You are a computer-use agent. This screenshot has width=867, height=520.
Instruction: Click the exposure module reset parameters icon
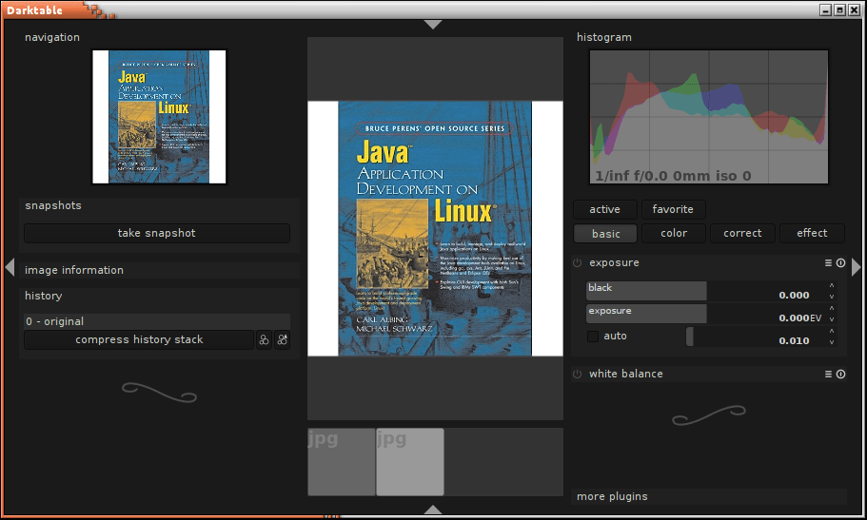(840, 263)
